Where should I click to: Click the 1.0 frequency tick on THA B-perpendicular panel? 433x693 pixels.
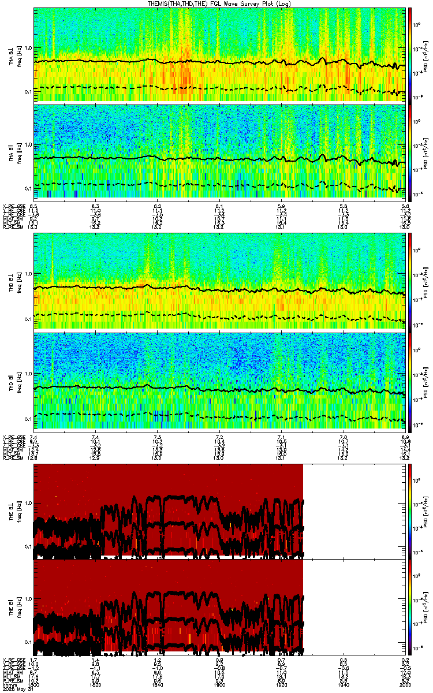tap(27, 48)
